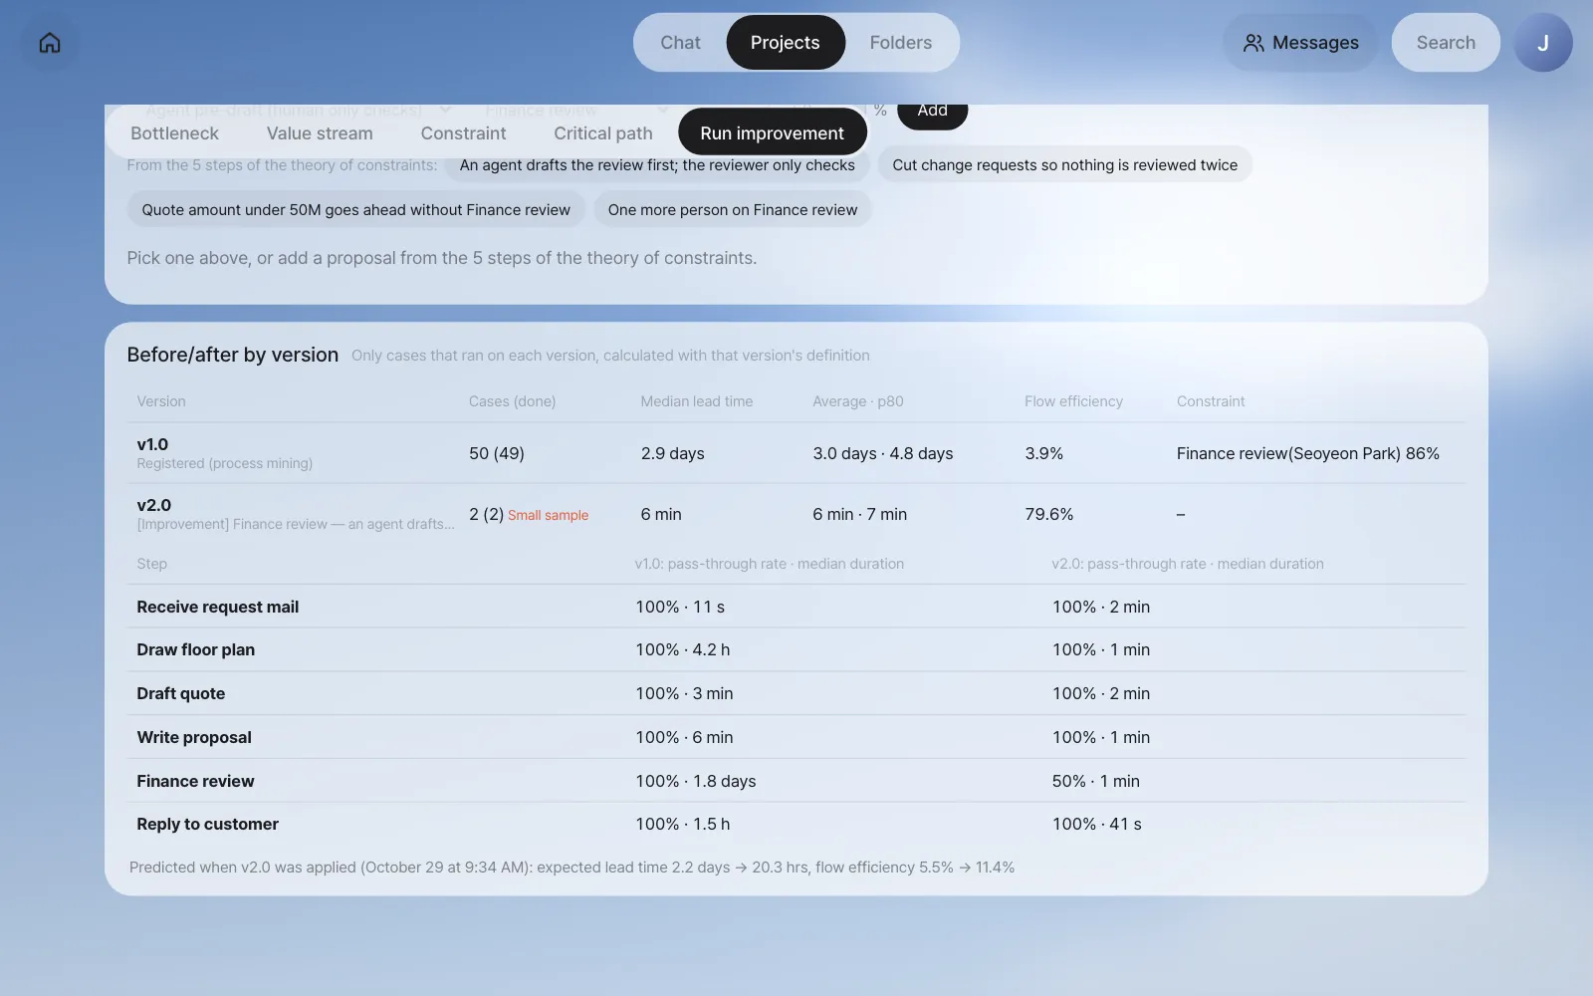The height and width of the screenshot is (996, 1593).
Task: Switch to Value stream tab
Action: coord(320,133)
